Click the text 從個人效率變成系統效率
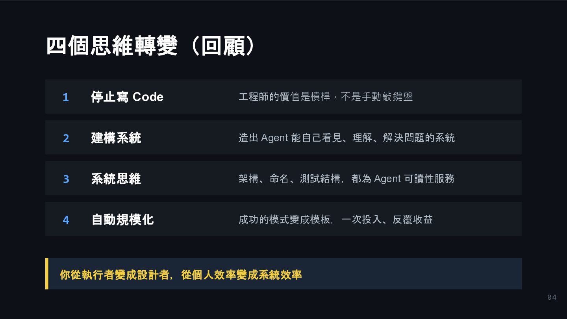 click(x=241, y=275)
